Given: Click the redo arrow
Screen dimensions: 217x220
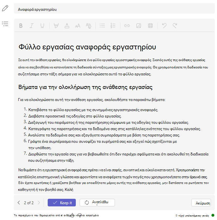Looking at the screenshot, I should (x=175, y=26).
